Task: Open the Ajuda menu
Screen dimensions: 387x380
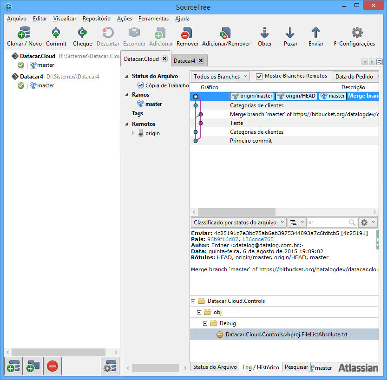Action: coord(182,19)
